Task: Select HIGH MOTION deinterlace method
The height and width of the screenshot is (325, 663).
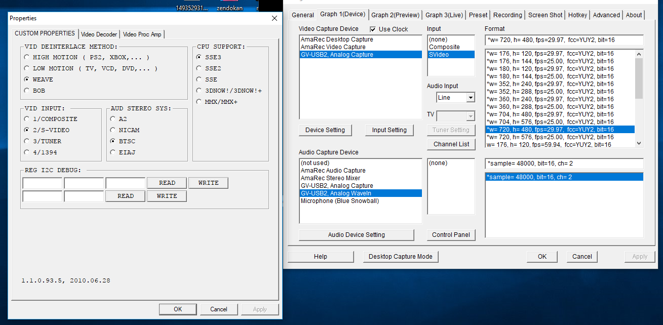Action: (27, 57)
